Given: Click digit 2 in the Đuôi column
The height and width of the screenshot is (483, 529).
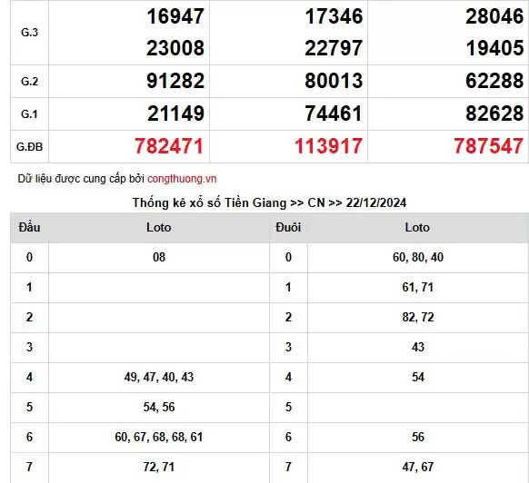Looking at the screenshot, I should [288, 318].
